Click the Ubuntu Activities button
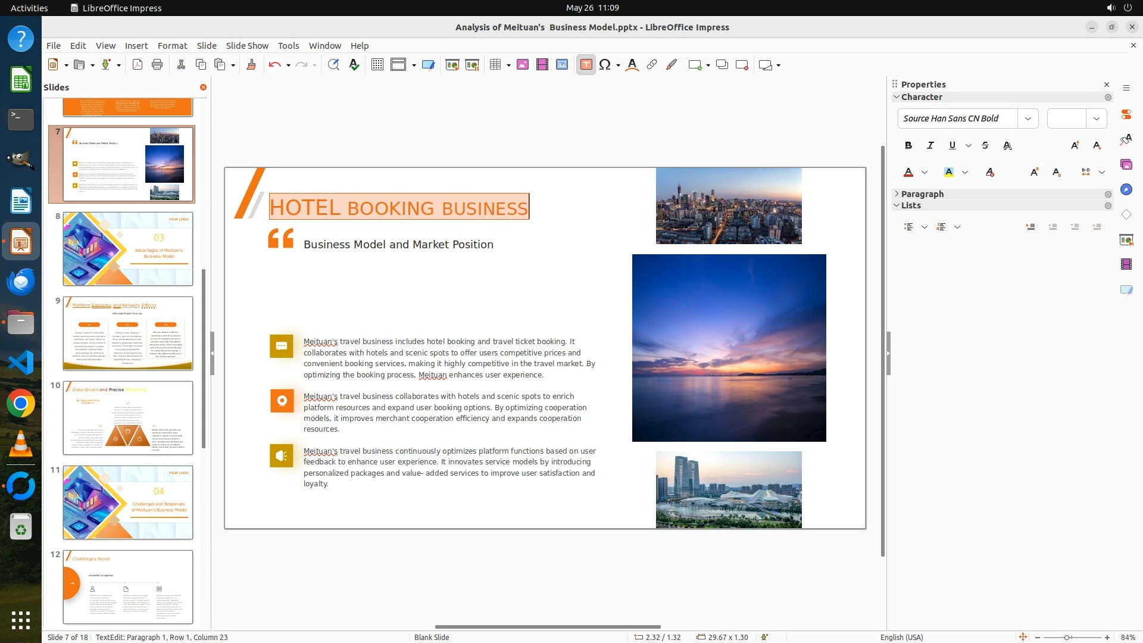Viewport: 1143px width, 643px height. (29, 8)
